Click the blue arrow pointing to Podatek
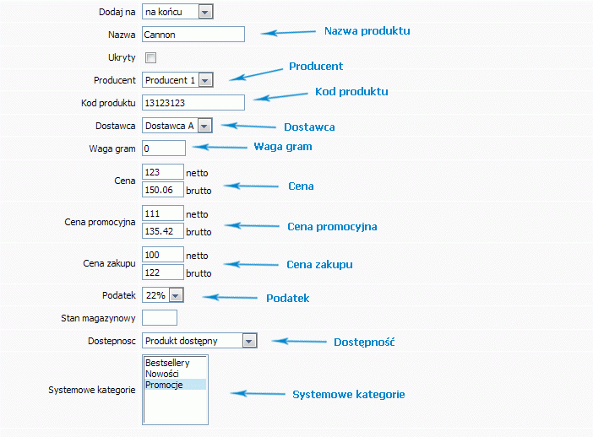This screenshot has height=437, width=593. click(230, 298)
